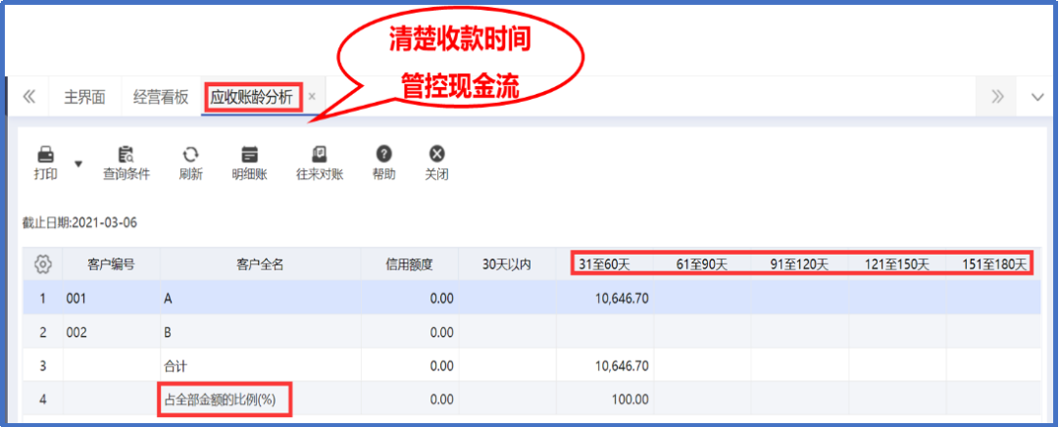Click the 信用额度 column header
The height and width of the screenshot is (427, 1059).
click(x=409, y=264)
